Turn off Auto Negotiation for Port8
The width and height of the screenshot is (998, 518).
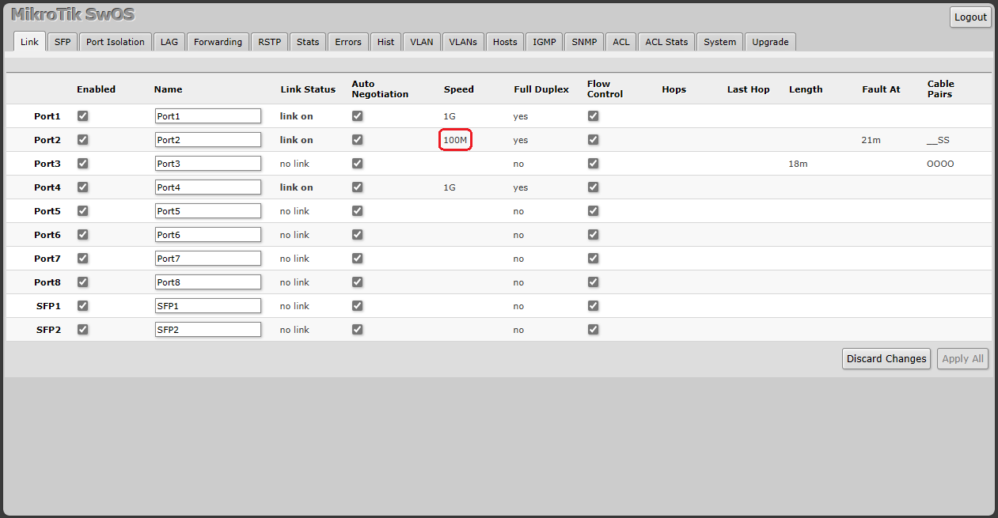pos(358,282)
